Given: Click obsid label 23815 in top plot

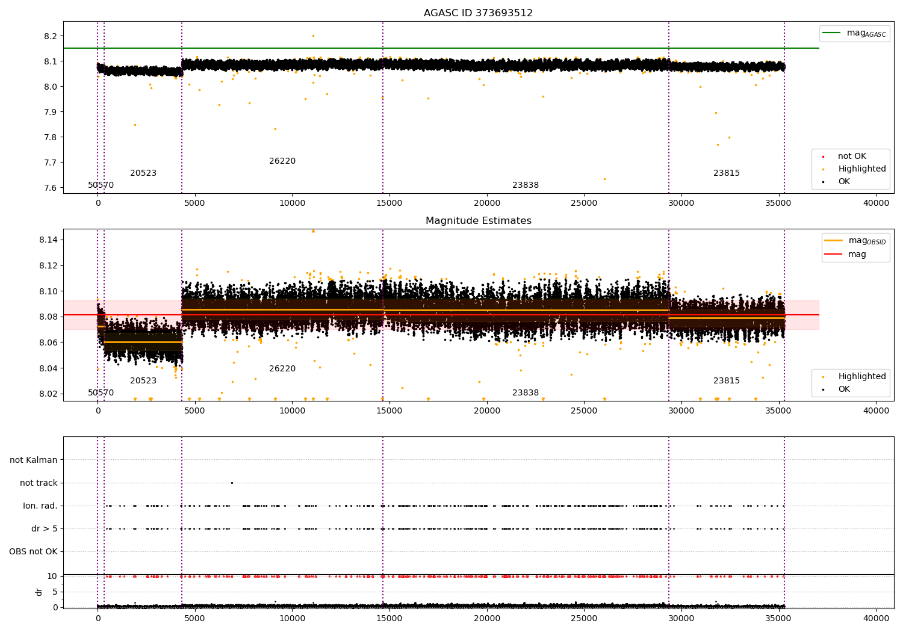Looking at the screenshot, I should tap(727, 173).
